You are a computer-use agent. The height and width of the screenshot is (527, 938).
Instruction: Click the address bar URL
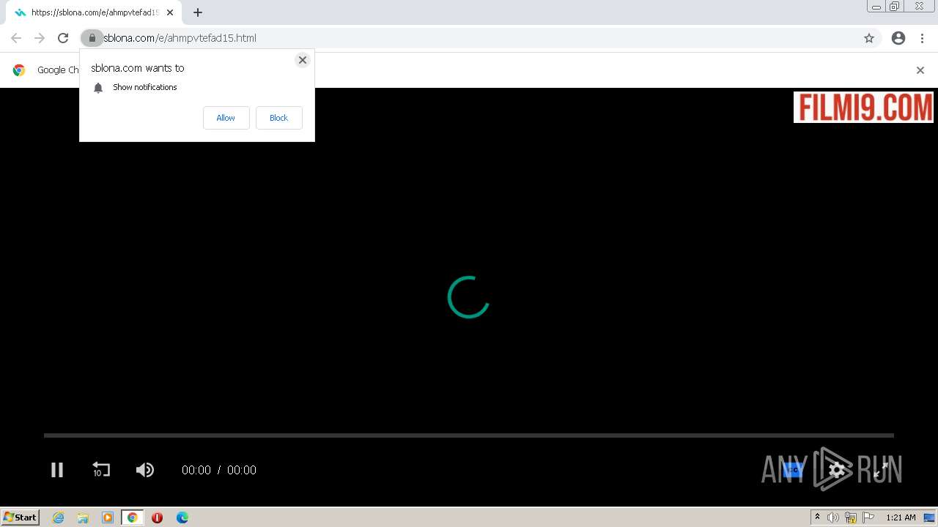(x=180, y=38)
